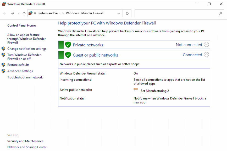227x151 pixels.
Task: Minimize the Windows Defender Firewall window
Action: [x=197, y=4]
